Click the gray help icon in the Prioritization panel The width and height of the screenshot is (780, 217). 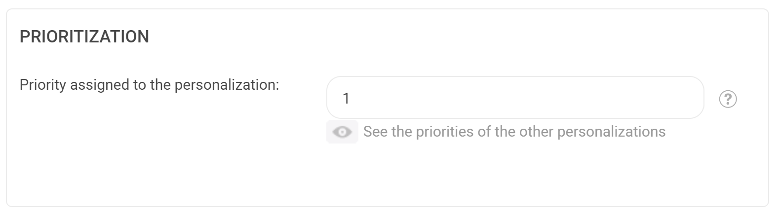click(728, 99)
